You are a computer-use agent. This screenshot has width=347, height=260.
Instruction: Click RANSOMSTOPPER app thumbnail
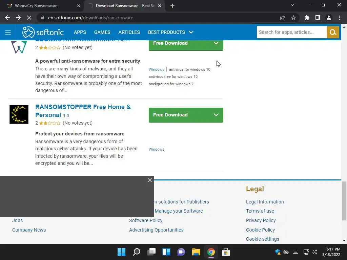(19, 114)
